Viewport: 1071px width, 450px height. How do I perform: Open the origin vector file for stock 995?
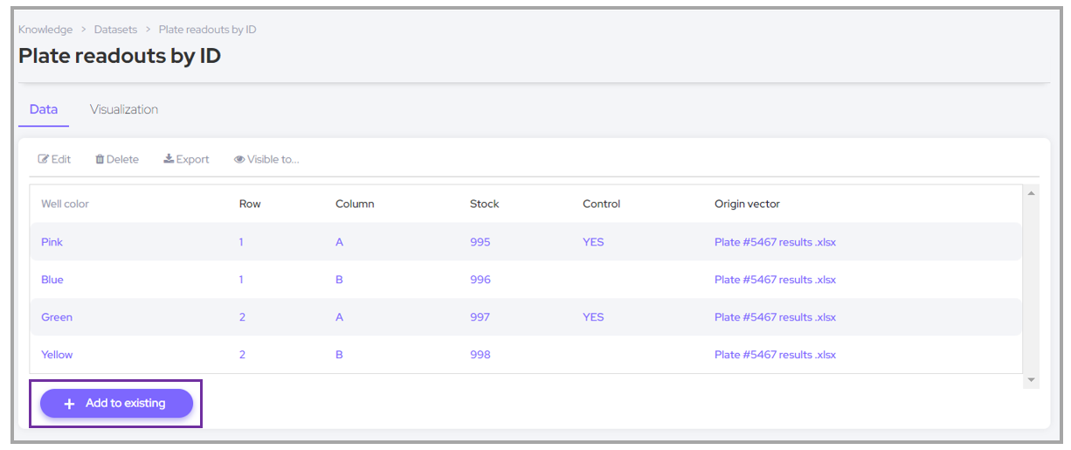(774, 242)
